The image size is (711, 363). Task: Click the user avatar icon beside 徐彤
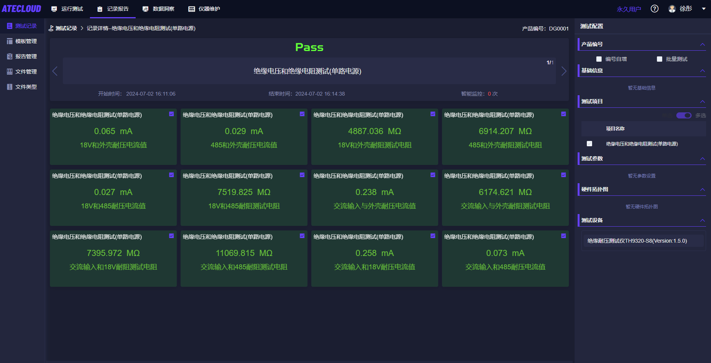tap(672, 9)
